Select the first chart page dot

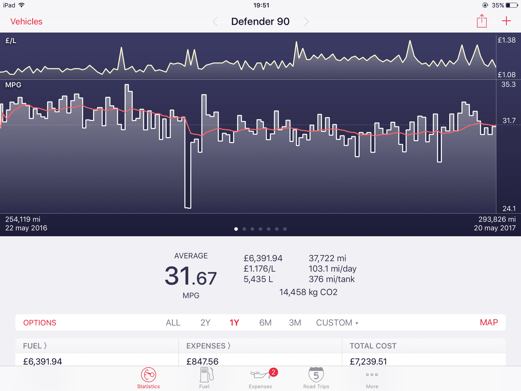pos(236,229)
